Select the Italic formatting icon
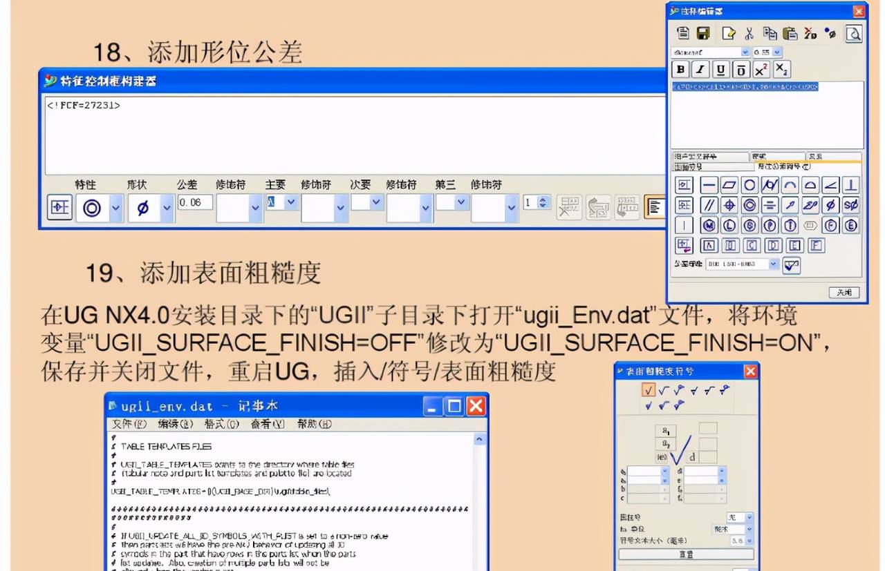 [700, 69]
